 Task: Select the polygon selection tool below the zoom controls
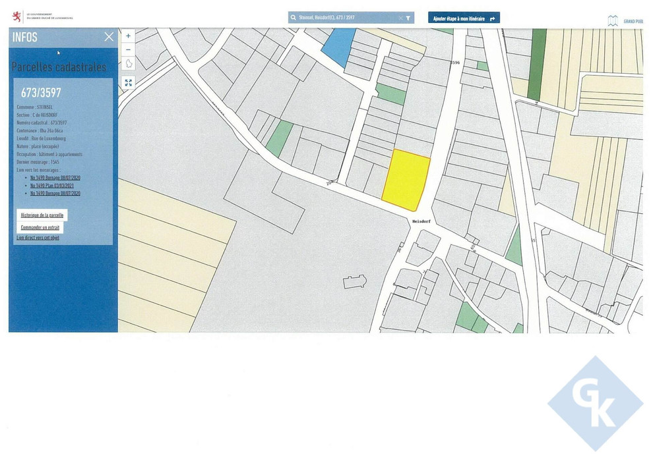pos(128,63)
